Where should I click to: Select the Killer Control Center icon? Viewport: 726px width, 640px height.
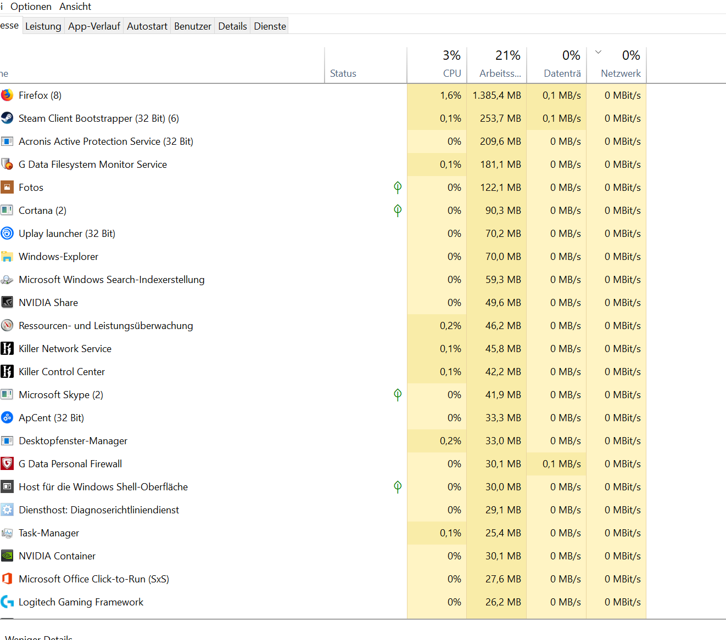pos(7,372)
